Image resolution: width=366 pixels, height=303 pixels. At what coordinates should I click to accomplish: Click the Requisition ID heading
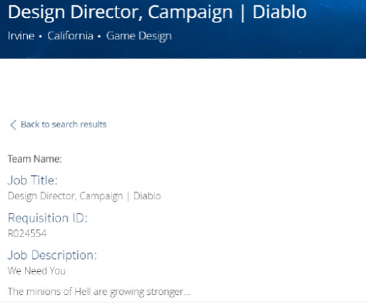pyautogui.click(x=47, y=218)
